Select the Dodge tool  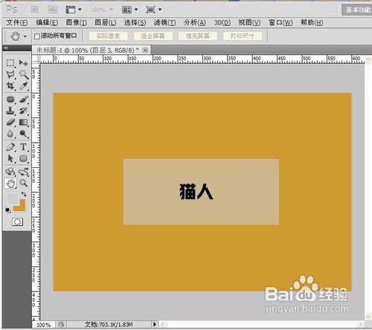click(x=24, y=134)
